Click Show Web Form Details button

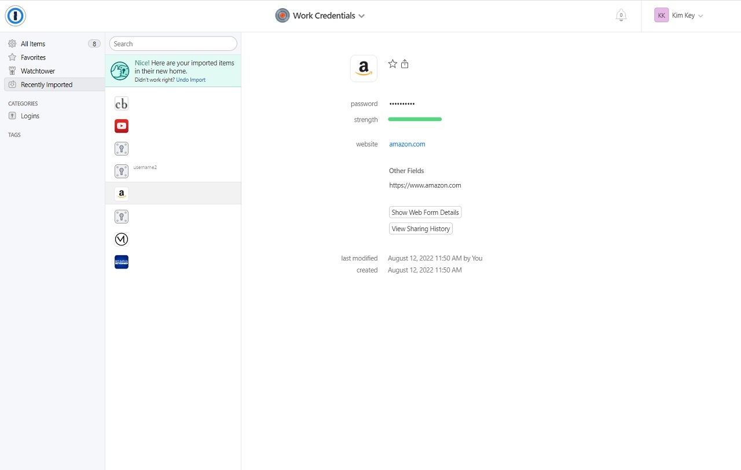(425, 212)
